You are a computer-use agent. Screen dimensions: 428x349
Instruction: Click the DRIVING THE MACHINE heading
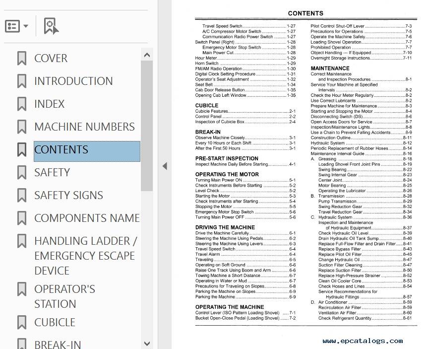click(x=225, y=227)
